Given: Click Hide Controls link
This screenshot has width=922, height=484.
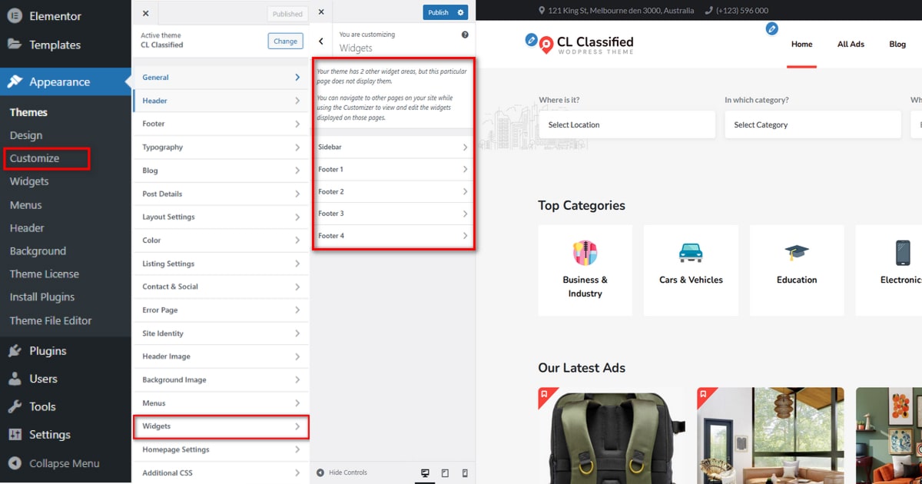Looking at the screenshot, I should point(348,472).
